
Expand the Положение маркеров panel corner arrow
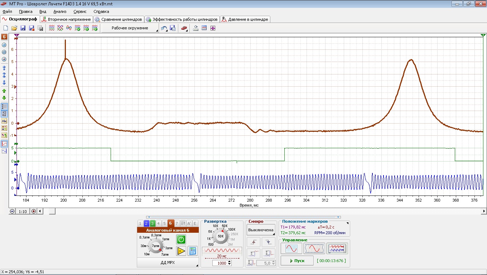[x=347, y=223]
